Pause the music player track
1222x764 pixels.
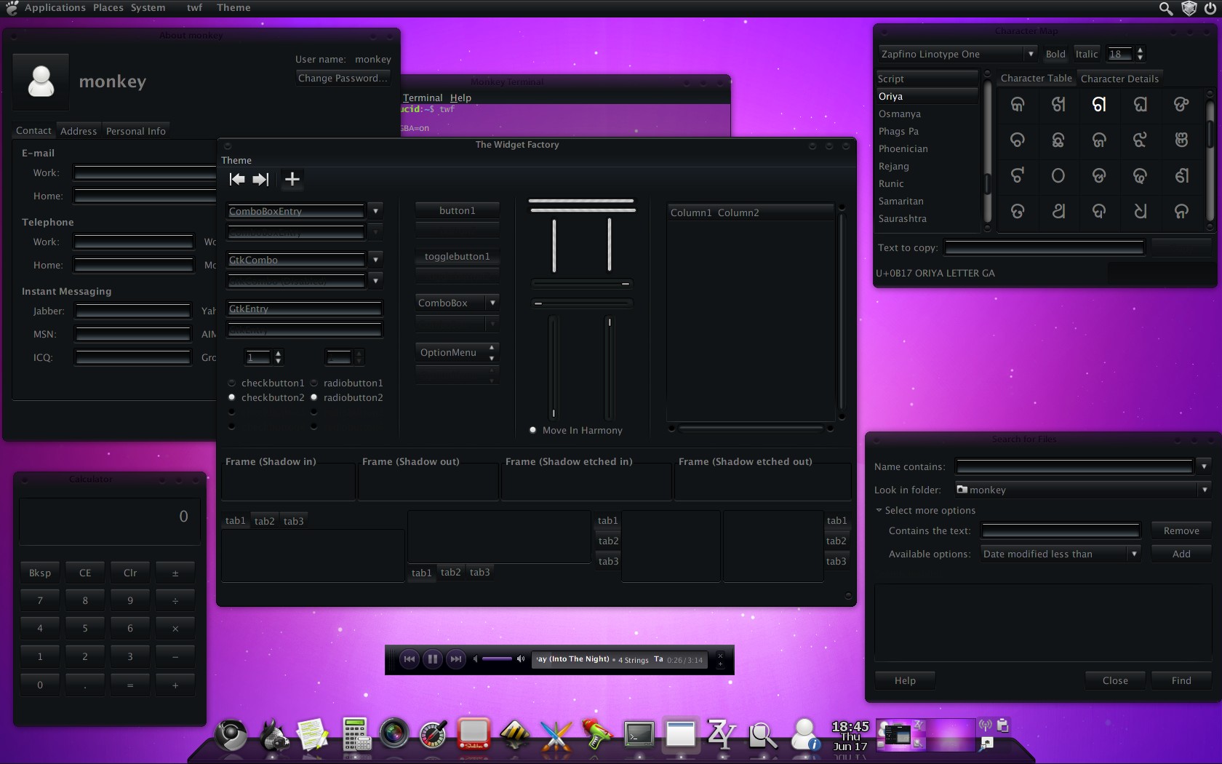[x=432, y=659]
